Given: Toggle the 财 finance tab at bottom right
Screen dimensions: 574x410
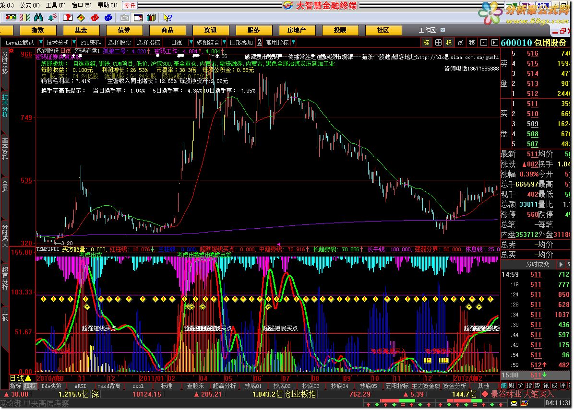Looking at the screenshot, I should pos(512,386).
